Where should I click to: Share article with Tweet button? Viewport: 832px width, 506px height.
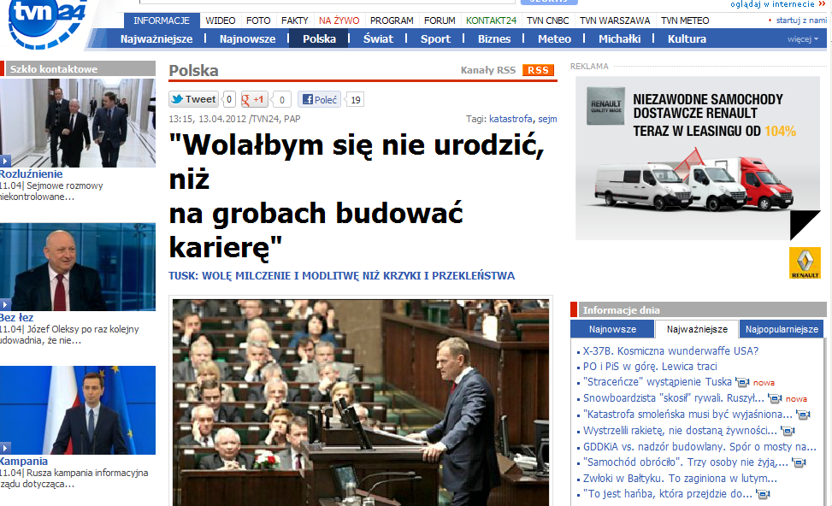tap(193, 99)
